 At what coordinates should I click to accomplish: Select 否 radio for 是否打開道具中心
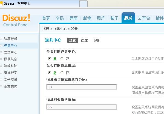[62, 59]
